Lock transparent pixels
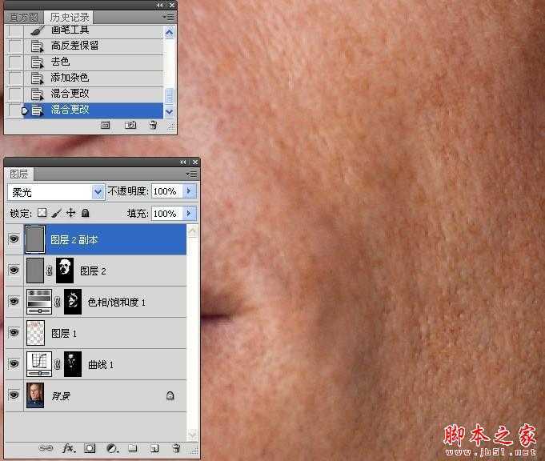The height and width of the screenshot is (461, 545). tap(42, 212)
